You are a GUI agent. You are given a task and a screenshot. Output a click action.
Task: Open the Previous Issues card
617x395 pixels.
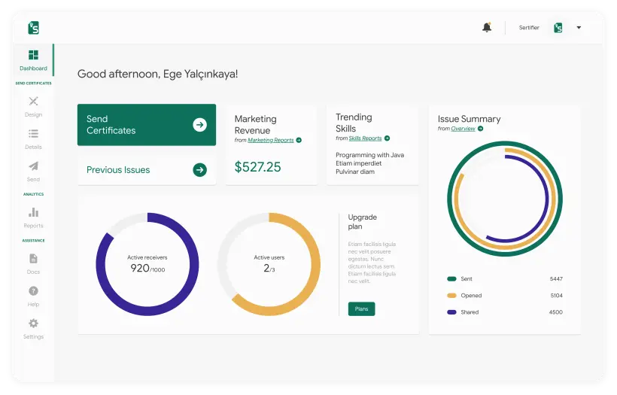pos(147,170)
